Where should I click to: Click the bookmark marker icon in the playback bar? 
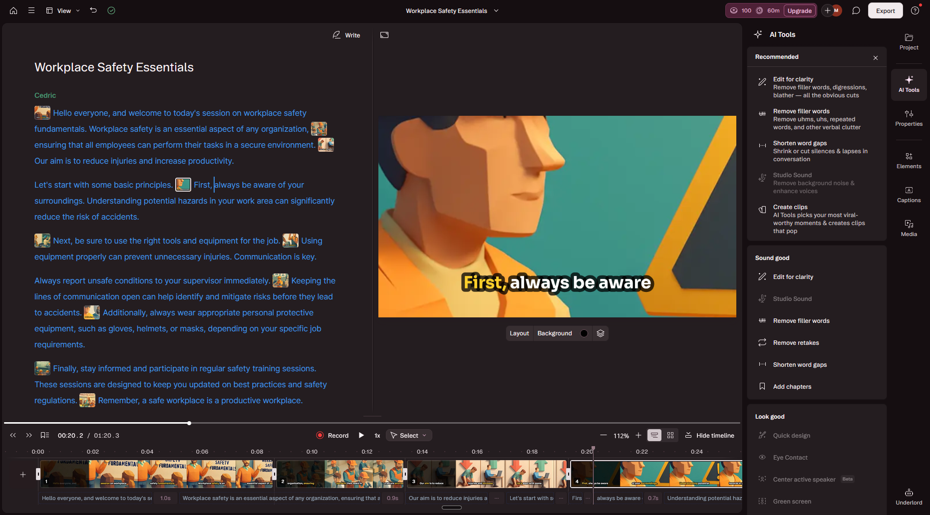(x=45, y=435)
